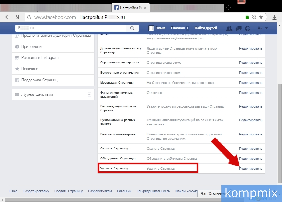
Task: Open Разработчикам footer link
Action: pyautogui.click(x=100, y=191)
